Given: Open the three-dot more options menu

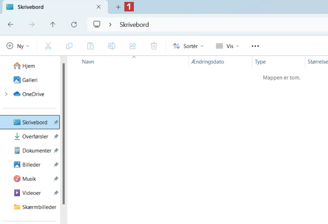Looking at the screenshot, I should [x=255, y=46].
